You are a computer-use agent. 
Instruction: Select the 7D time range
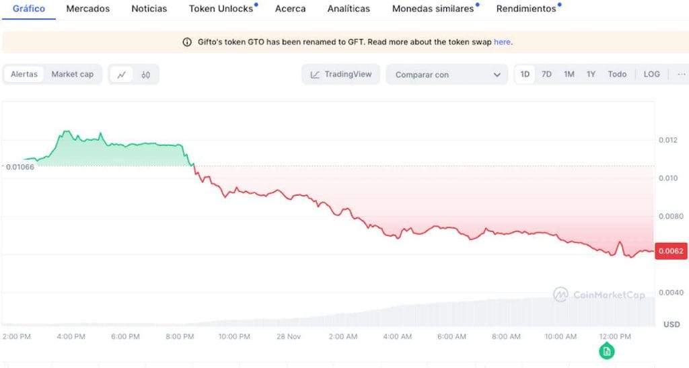click(546, 74)
